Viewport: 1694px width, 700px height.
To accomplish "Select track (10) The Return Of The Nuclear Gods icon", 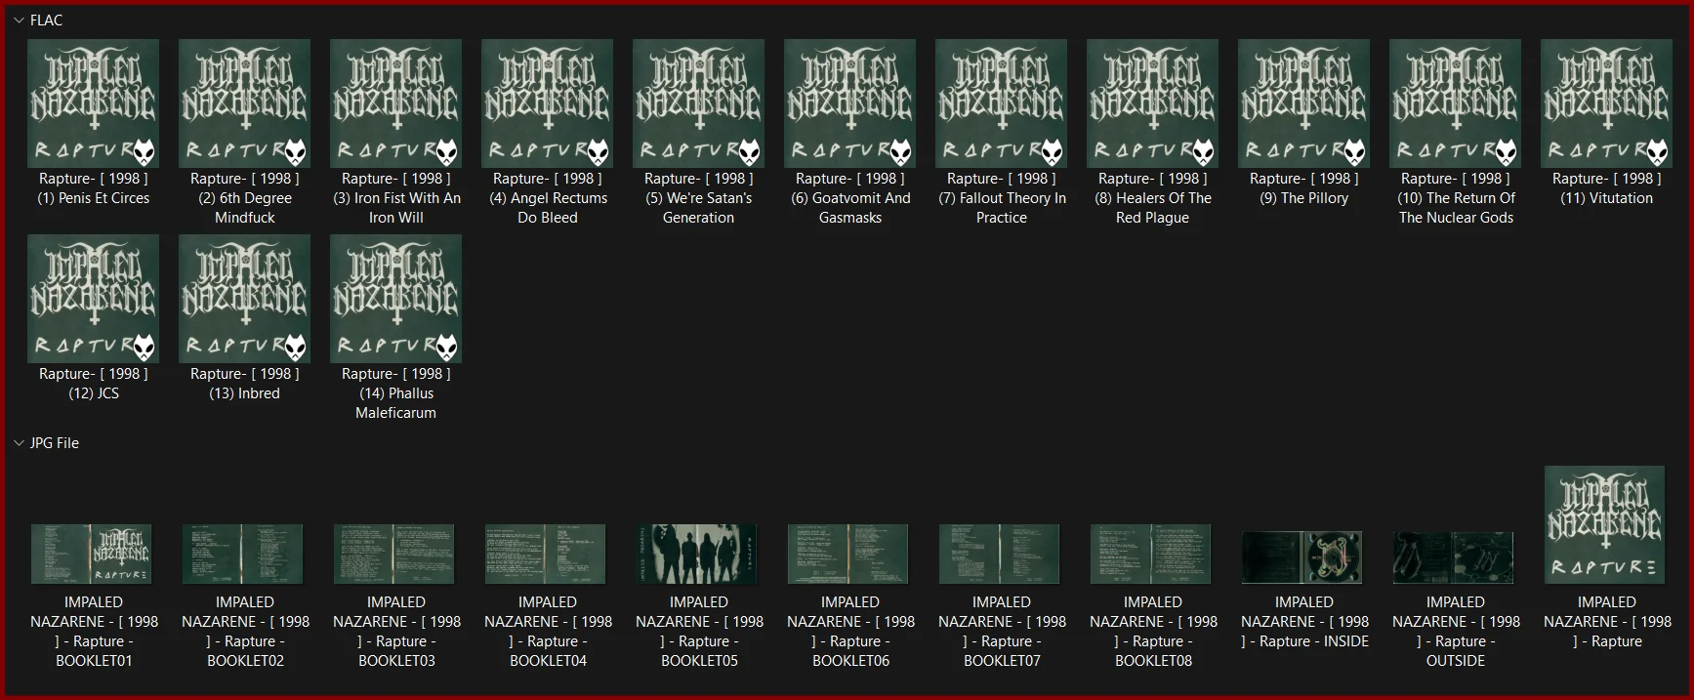I will coord(1456,103).
